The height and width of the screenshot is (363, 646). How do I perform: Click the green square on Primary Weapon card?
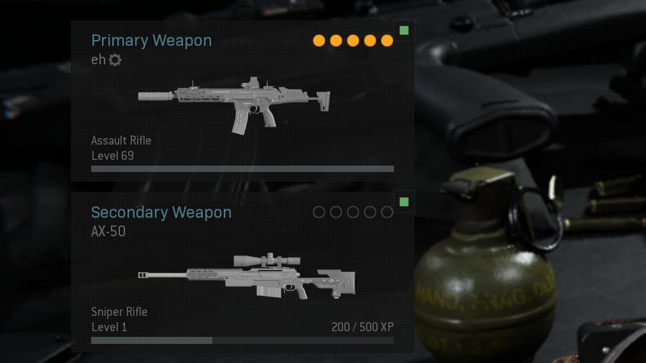[404, 31]
